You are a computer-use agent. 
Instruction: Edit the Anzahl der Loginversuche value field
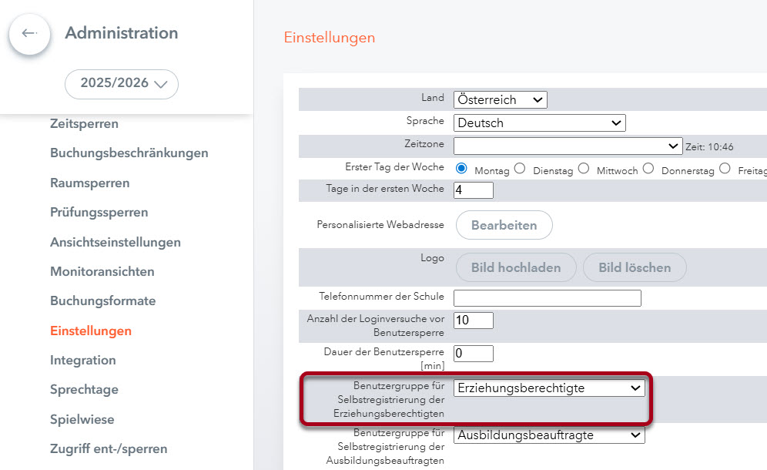473,321
